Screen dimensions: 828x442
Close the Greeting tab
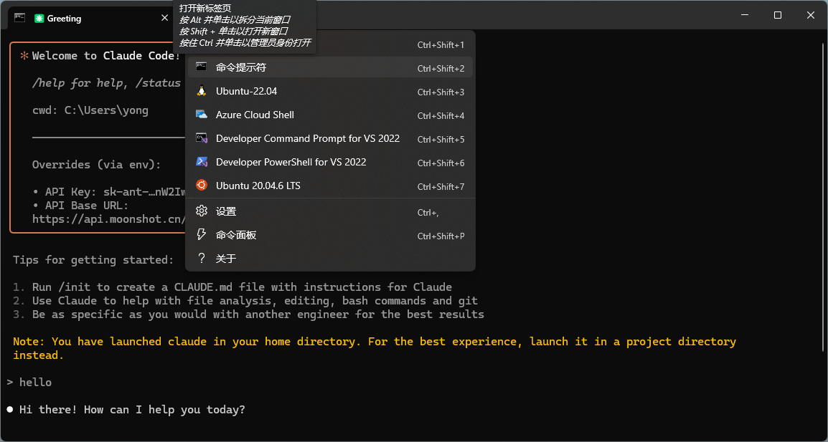[164, 18]
